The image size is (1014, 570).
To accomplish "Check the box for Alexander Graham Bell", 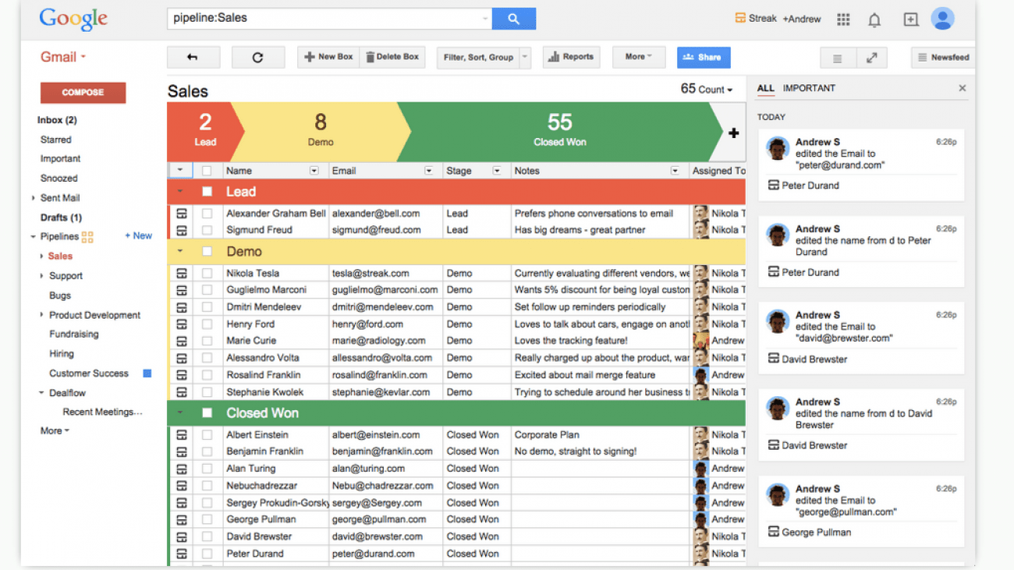I will point(207,213).
